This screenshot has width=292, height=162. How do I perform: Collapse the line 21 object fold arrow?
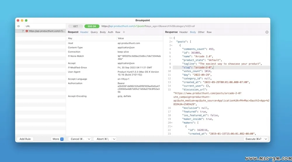(x=172, y=127)
